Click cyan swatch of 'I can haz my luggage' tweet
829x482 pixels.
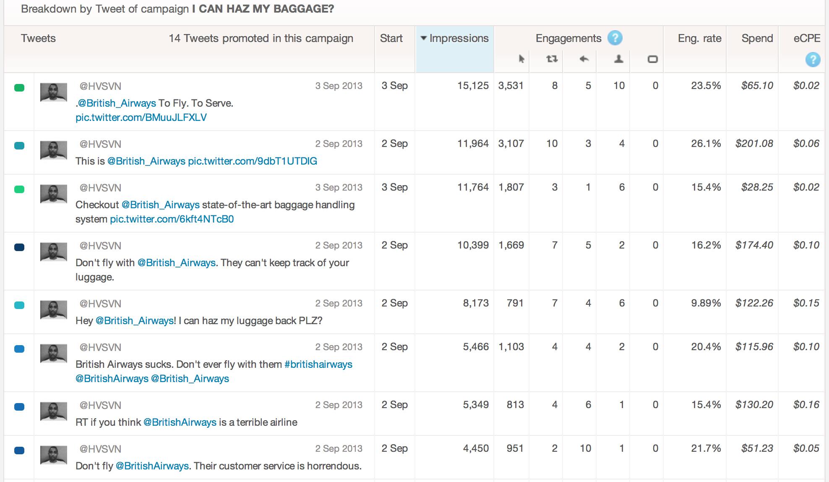click(19, 305)
